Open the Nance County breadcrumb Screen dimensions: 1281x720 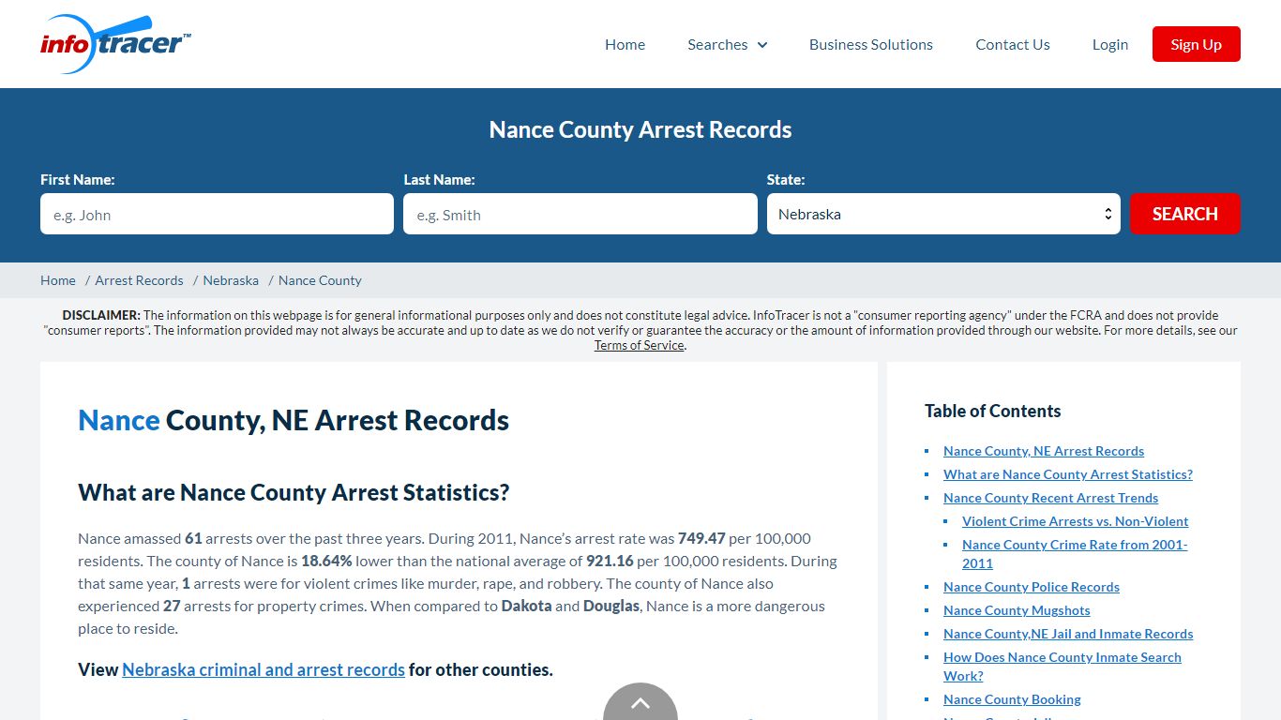320,280
